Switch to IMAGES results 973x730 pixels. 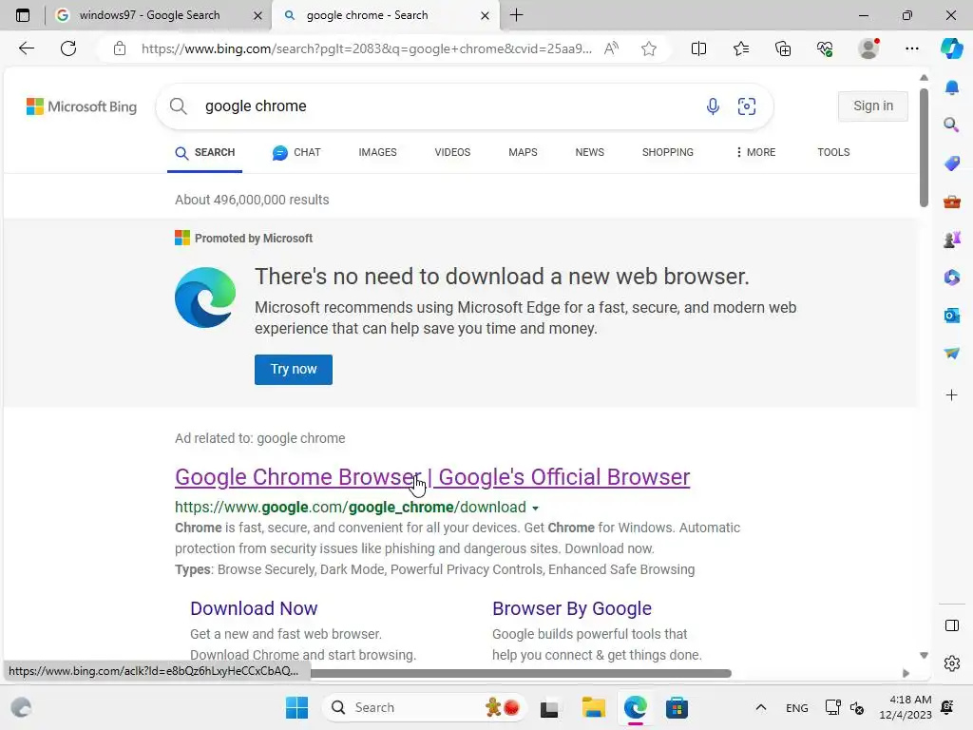click(377, 152)
